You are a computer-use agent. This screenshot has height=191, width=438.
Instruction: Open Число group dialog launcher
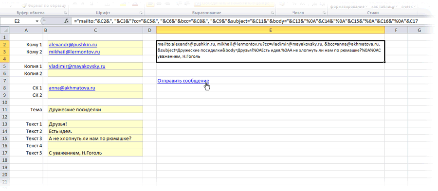(324, 13)
